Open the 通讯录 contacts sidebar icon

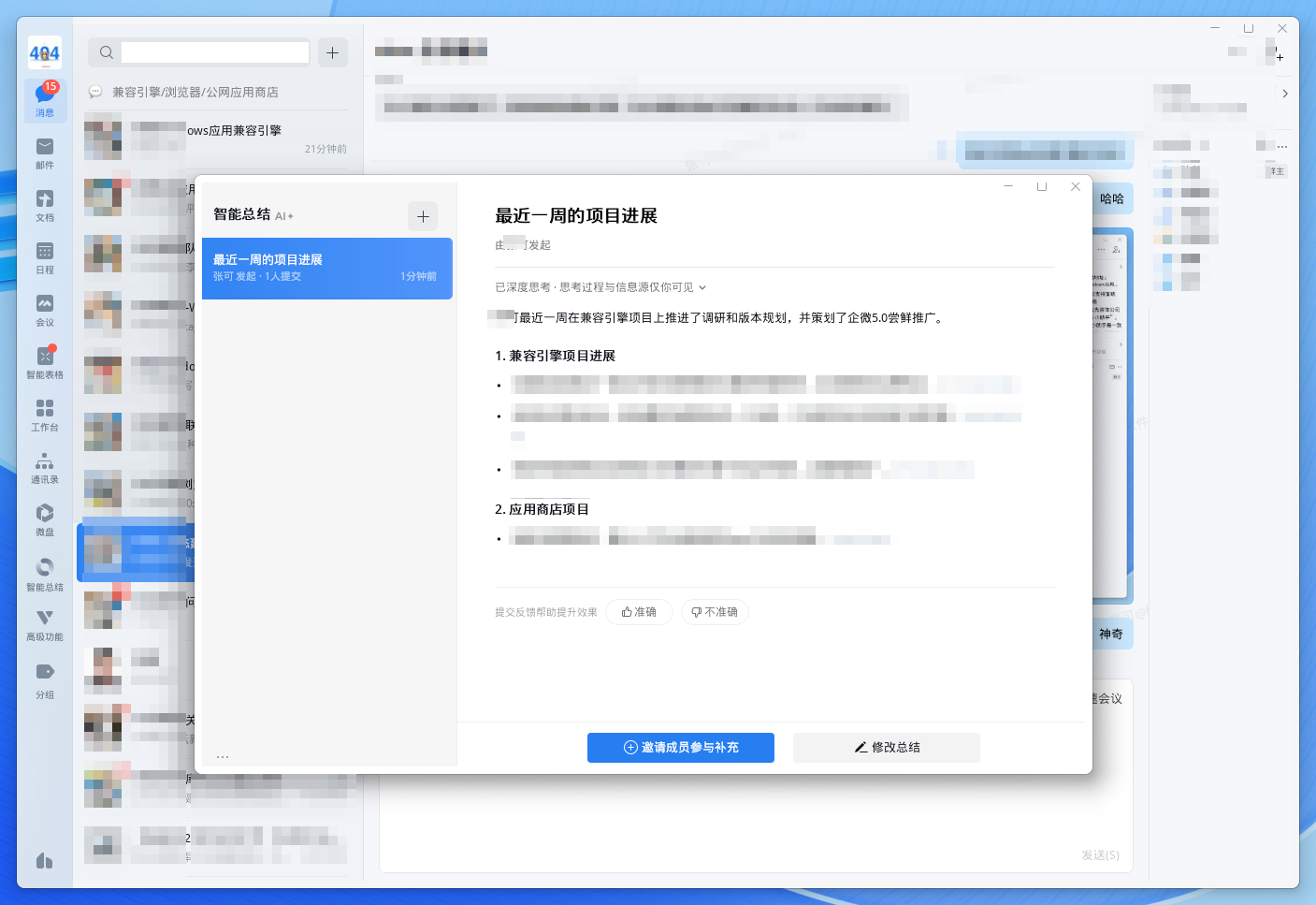(x=45, y=468)
